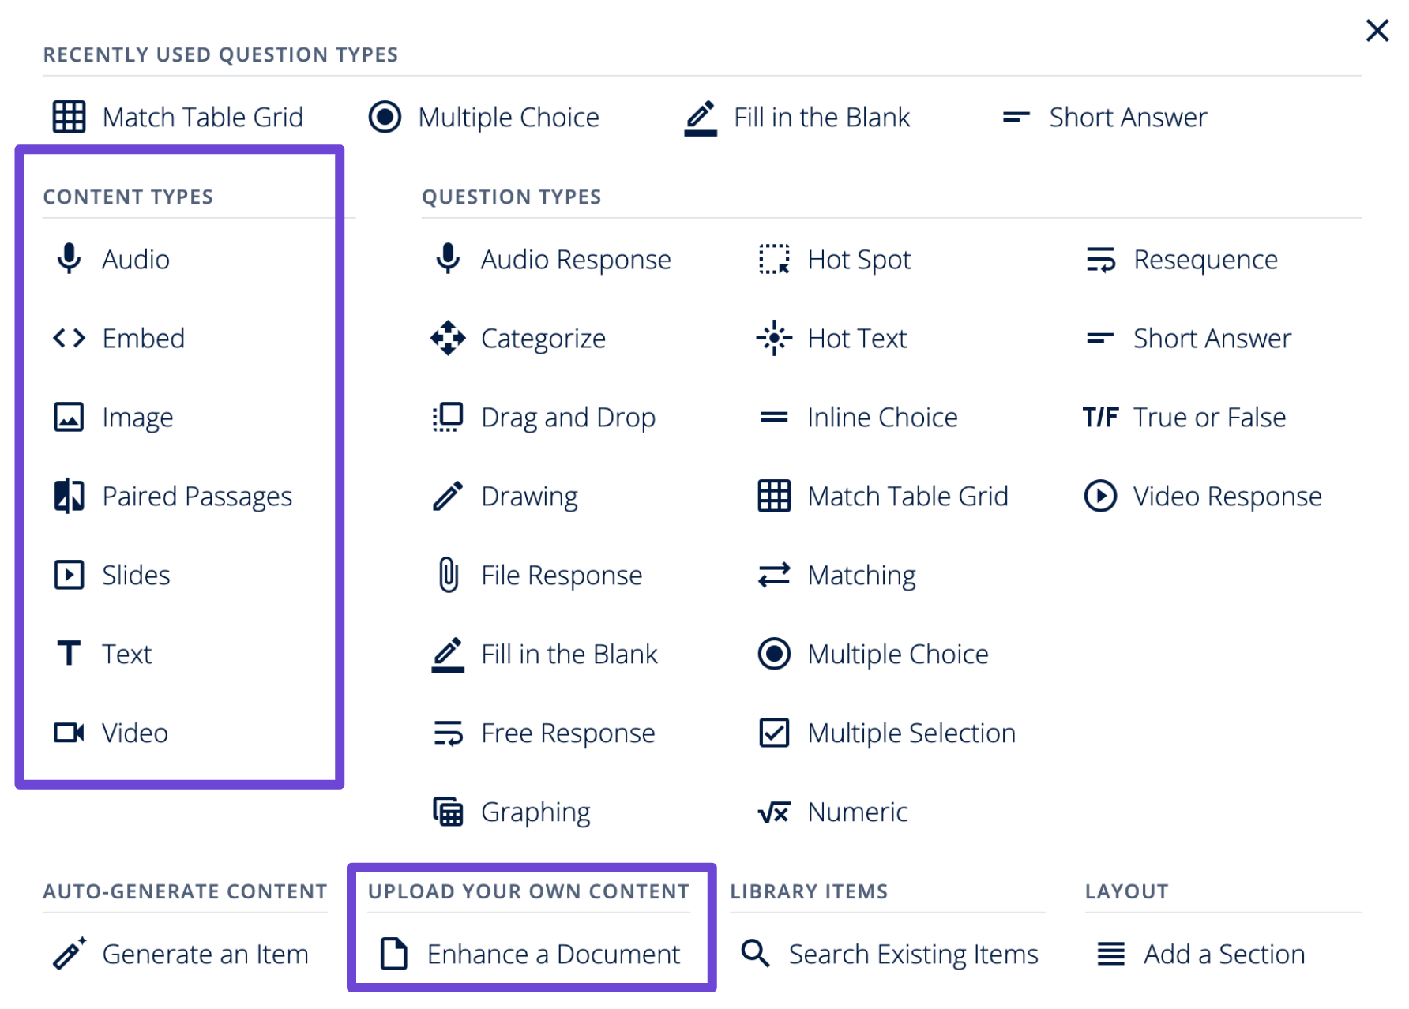
Task: Pick the True or False T/F icon
Action: coord(1100,417)
